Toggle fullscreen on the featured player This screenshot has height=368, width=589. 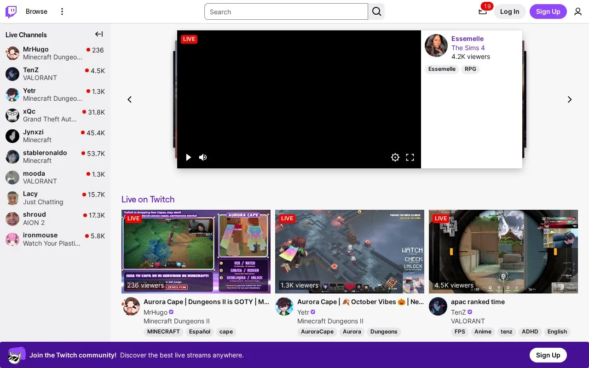410,157
